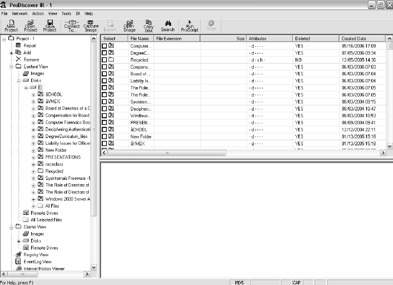Image resolution: width=393 pixels, height=285 pixels.
Task: Select All Selected Files in the tree
Action: [x=46, y=220]
